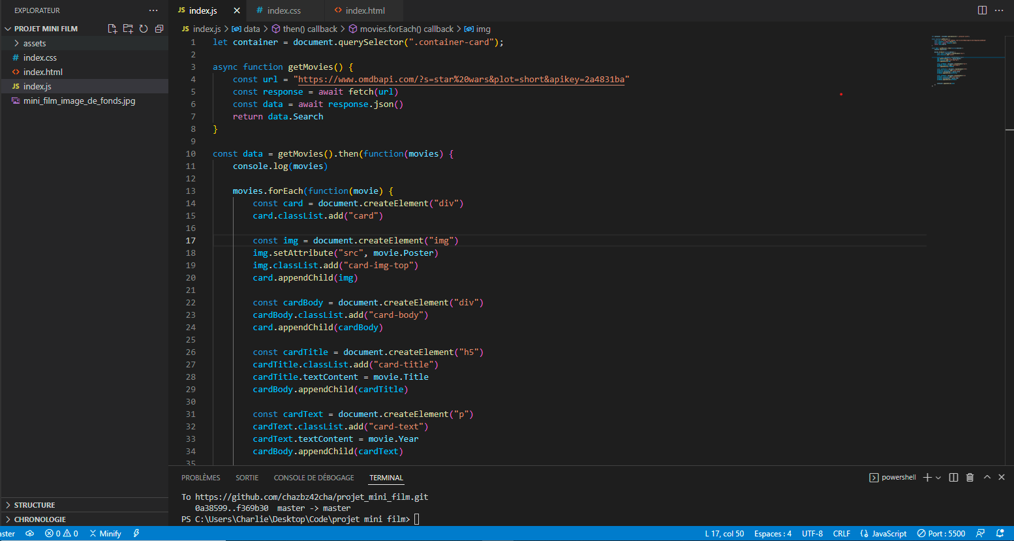1014x541 pixels.
Task: Select the powershell terminal instance
Action: [893, 478]
